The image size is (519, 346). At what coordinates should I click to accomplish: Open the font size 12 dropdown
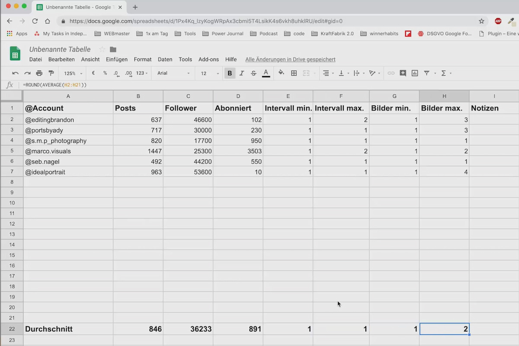click(210, 74)
